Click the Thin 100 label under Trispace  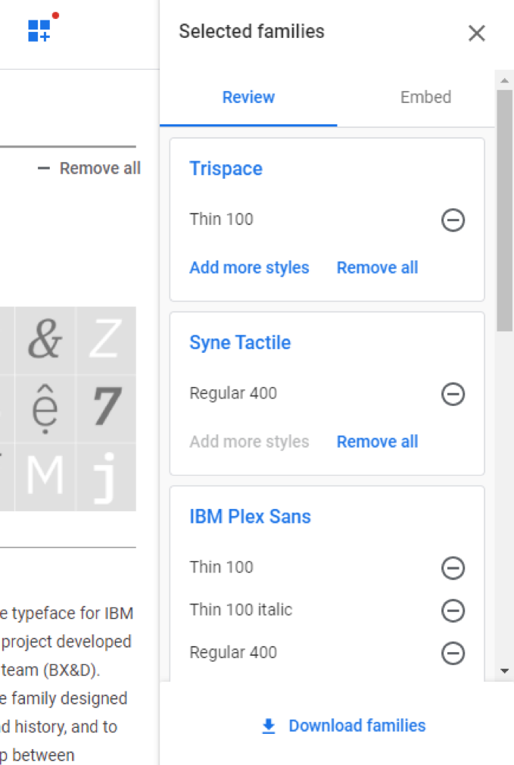[221, 220]
